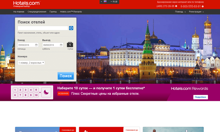Open the RUB currency dropdown
Image resolution: width=220 pixels, height=132 pixels.
coord(114,2)
